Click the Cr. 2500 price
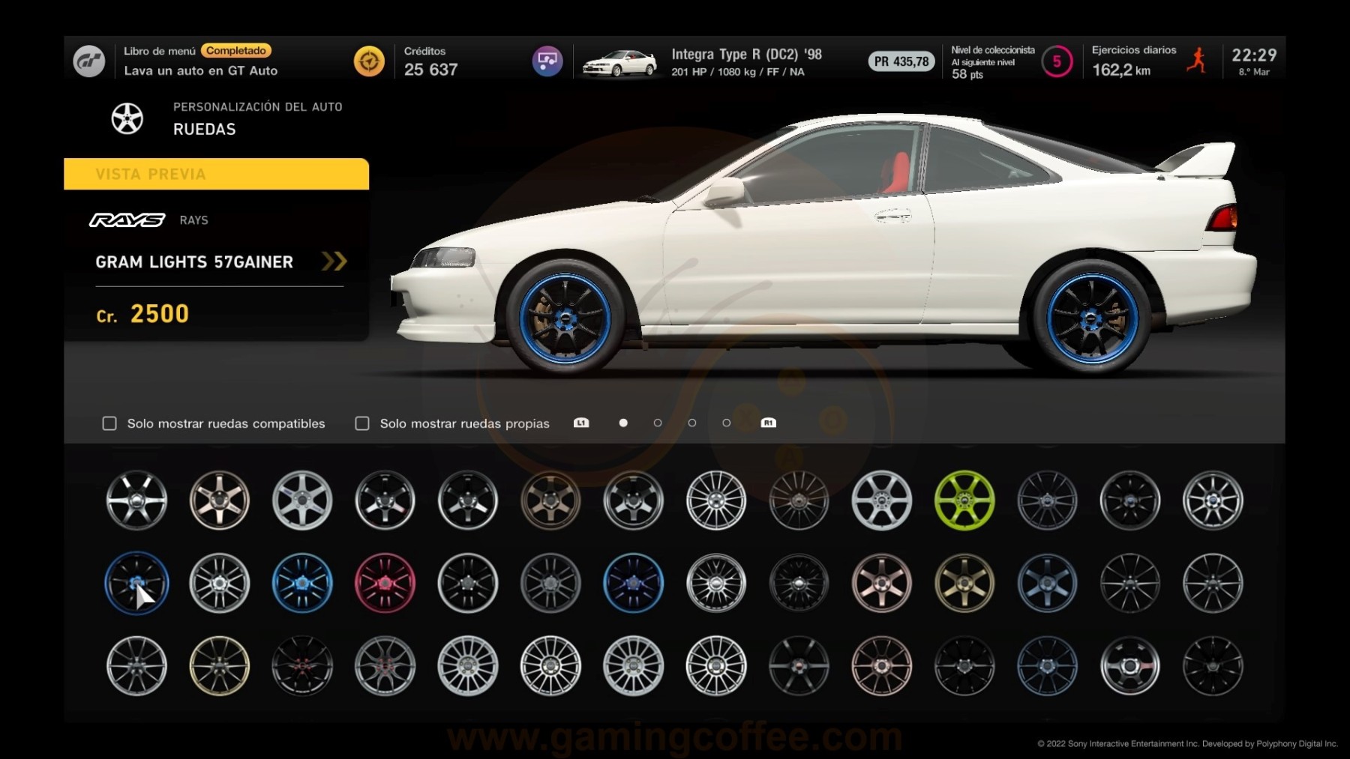 [x=142, y=314]
